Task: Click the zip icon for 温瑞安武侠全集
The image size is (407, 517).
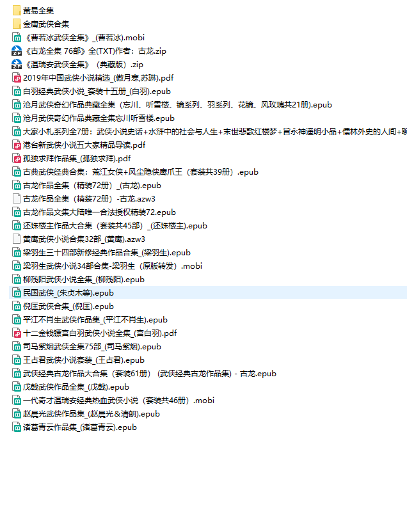Action: tap(17, 64)
